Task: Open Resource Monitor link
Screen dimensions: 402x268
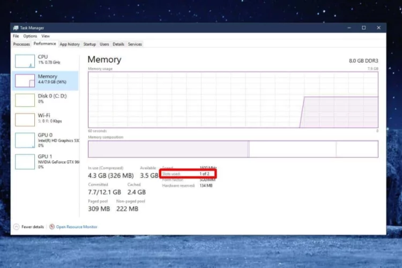Action: click(77, 227)
